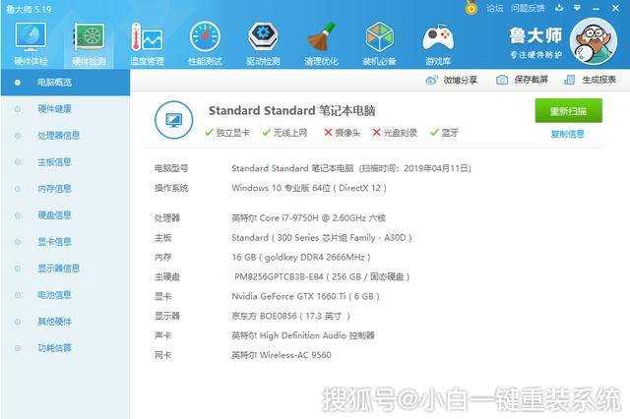Click the laptop monitor circle icon

click(173, 120)
